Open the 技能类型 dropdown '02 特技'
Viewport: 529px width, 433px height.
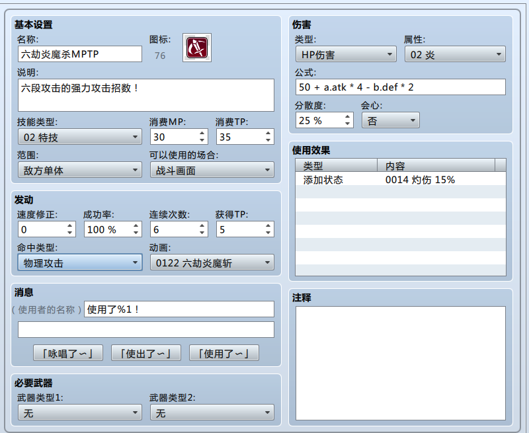[80, 137]
